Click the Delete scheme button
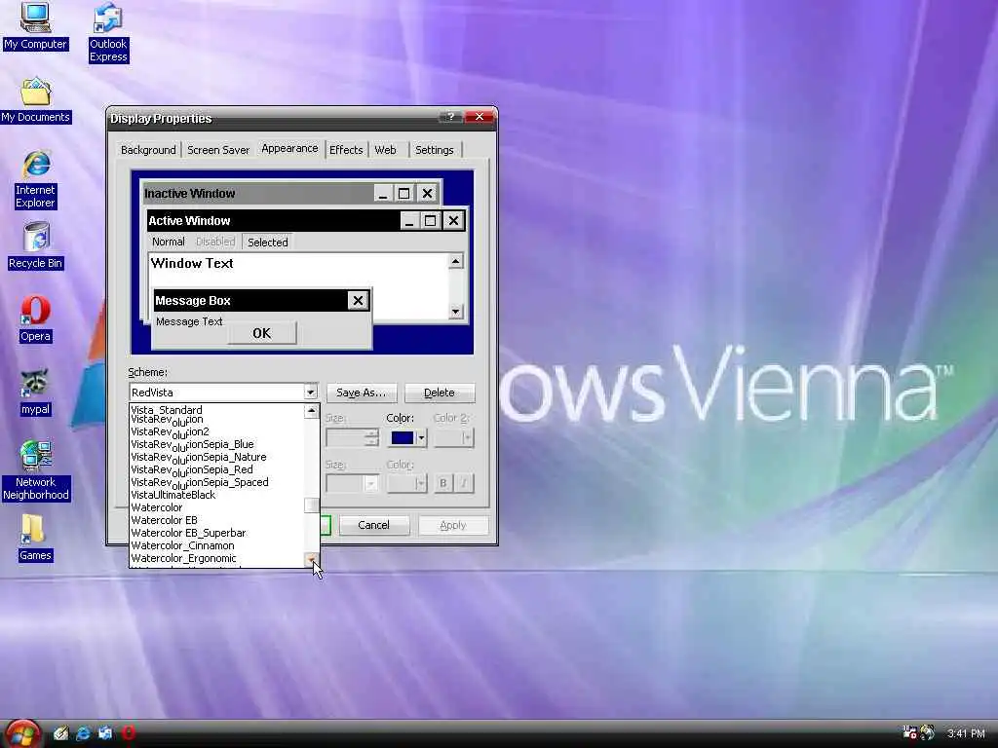 click(440, 393)
